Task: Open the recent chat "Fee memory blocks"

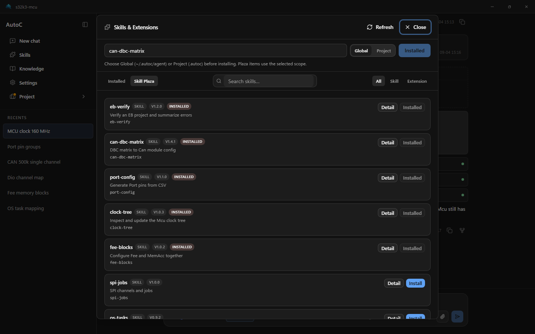Action: pyautogui.click(x=48, y=193)
